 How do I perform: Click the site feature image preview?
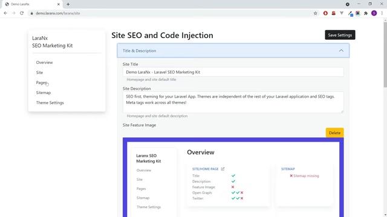(x=233, y=177)
